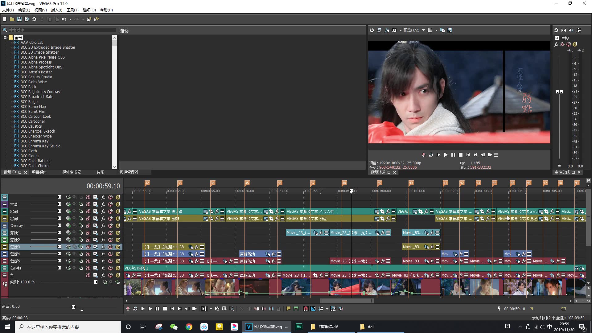Open the Video Output FX button in the preview
Screen dimensions: 592x333
[387, 30]
